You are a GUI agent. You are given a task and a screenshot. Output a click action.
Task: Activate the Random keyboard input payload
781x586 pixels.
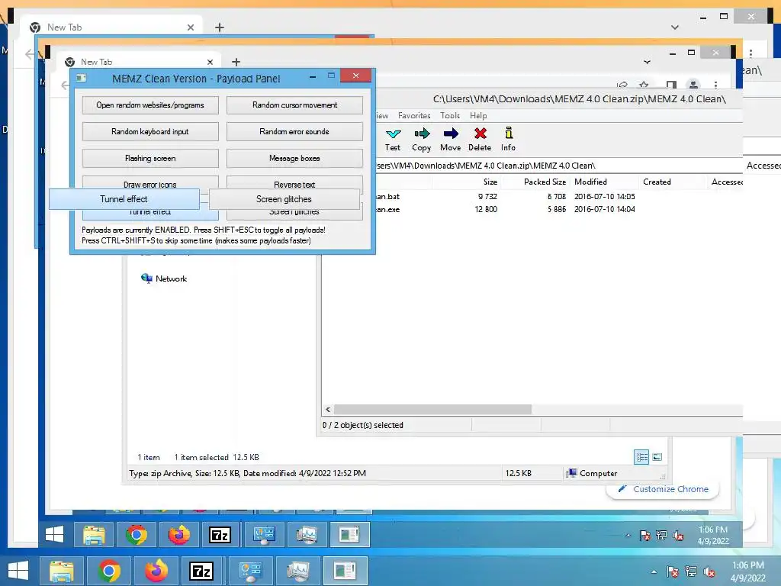[150, 131]
